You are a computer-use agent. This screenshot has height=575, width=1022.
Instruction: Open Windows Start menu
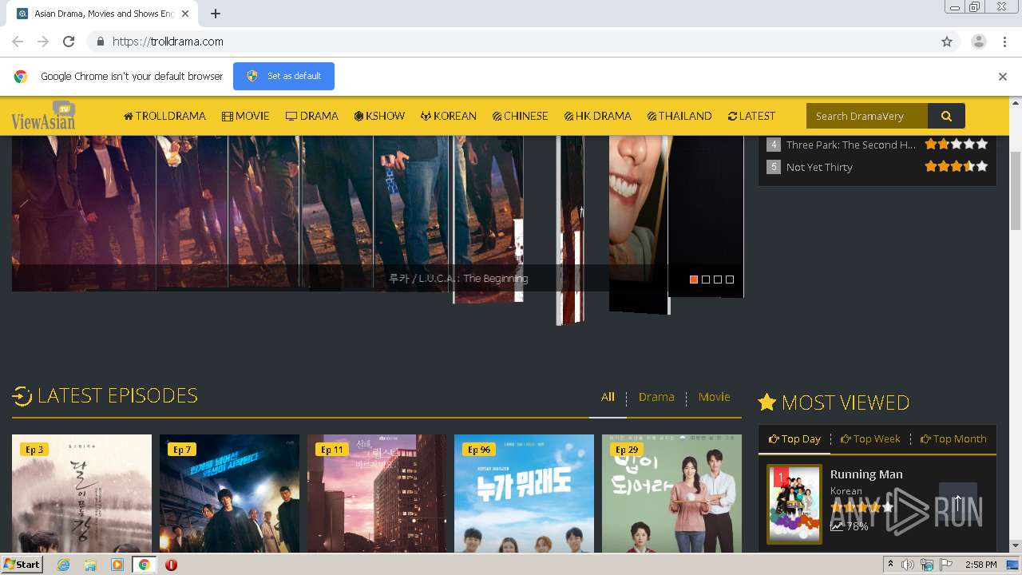tap(22, 565)
